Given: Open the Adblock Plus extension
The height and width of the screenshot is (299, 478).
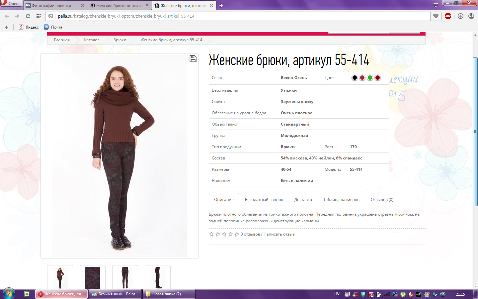Looking at the screenshot, I should pyautogui.click(x=448, y=16).
